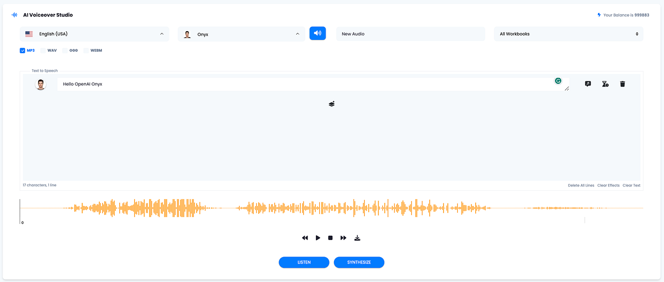Viewport: 664px width, 282px height.
Task: Click the Clear Effects option
Action: pos(608,185)
